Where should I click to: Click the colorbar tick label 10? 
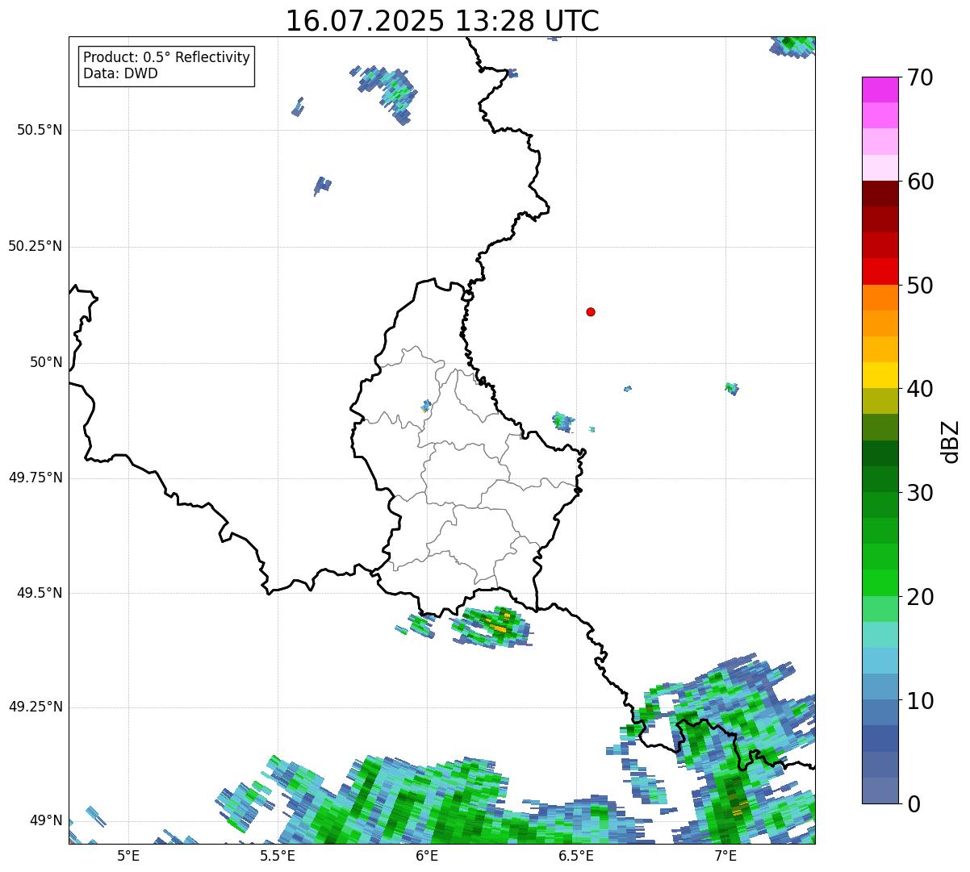pos(920,701)
